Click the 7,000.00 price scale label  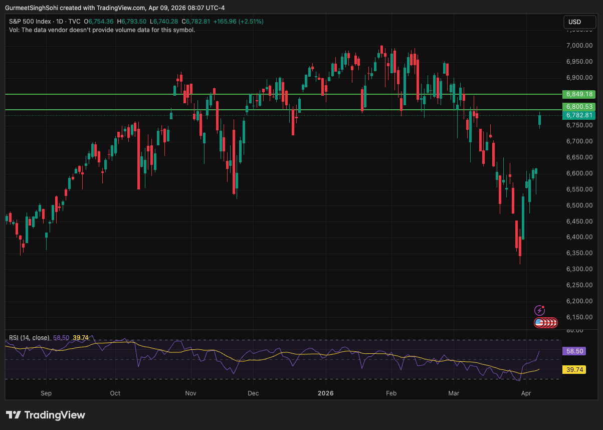coord(579,46)
